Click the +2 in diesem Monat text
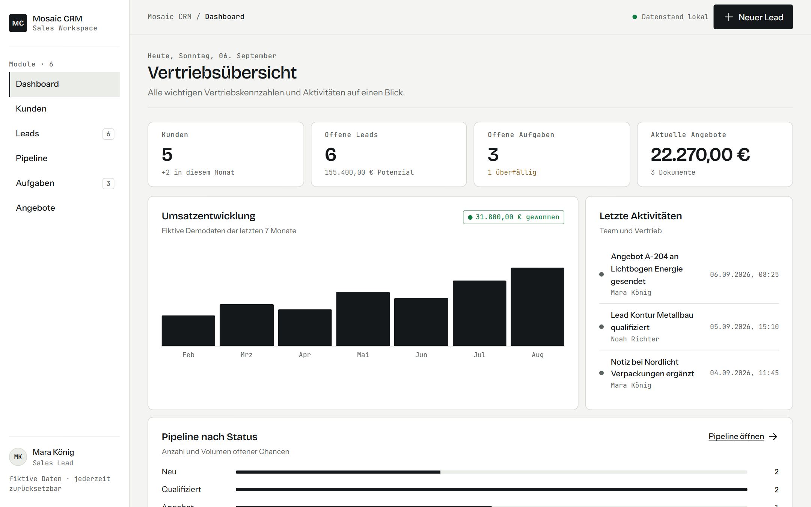Viewport: 811px width, 507px height. tap(198, 172)
